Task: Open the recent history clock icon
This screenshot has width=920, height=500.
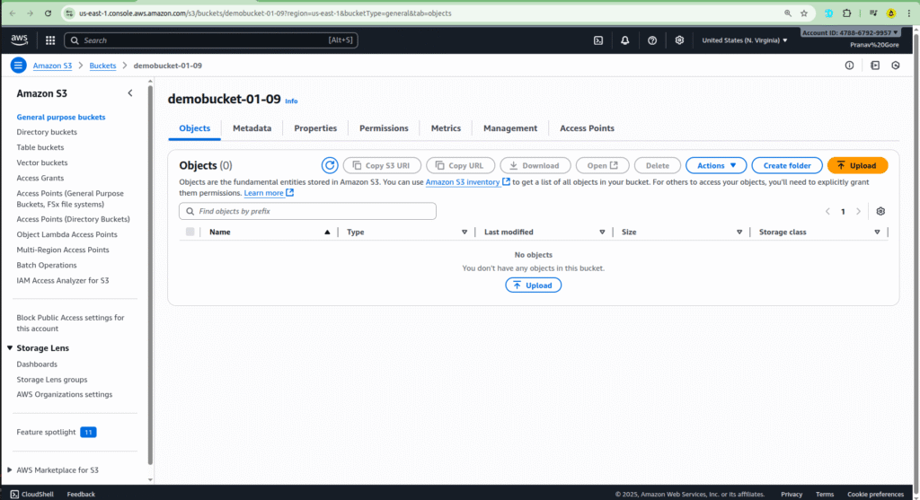Action: [x=896, y=65]
